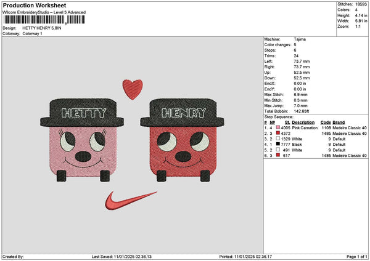This screenshot has height=261, width=370.
Task: Click the 'N#' column header
Action: point(273,122)
